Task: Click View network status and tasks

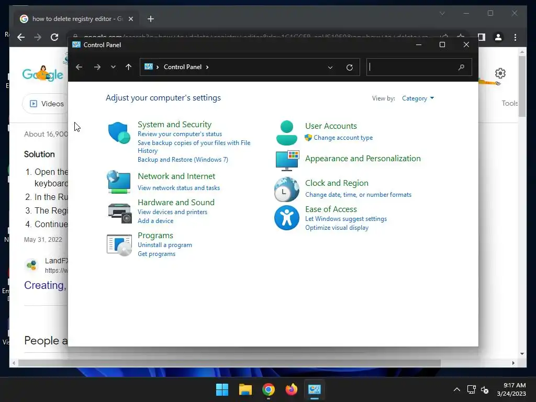Action: point(179,188)
